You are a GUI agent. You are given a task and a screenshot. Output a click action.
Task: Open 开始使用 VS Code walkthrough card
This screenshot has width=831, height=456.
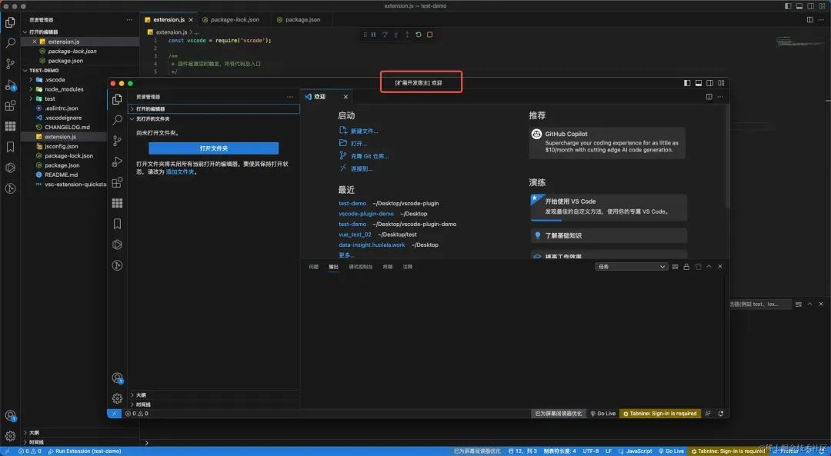[609, 207]
